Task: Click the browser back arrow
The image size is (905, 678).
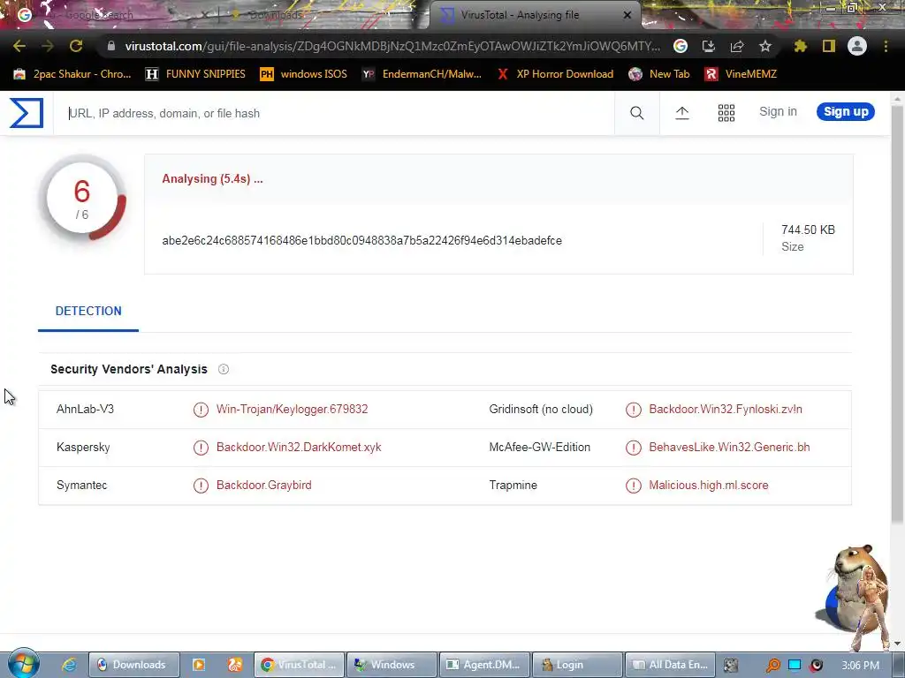Action: point(19,46)
